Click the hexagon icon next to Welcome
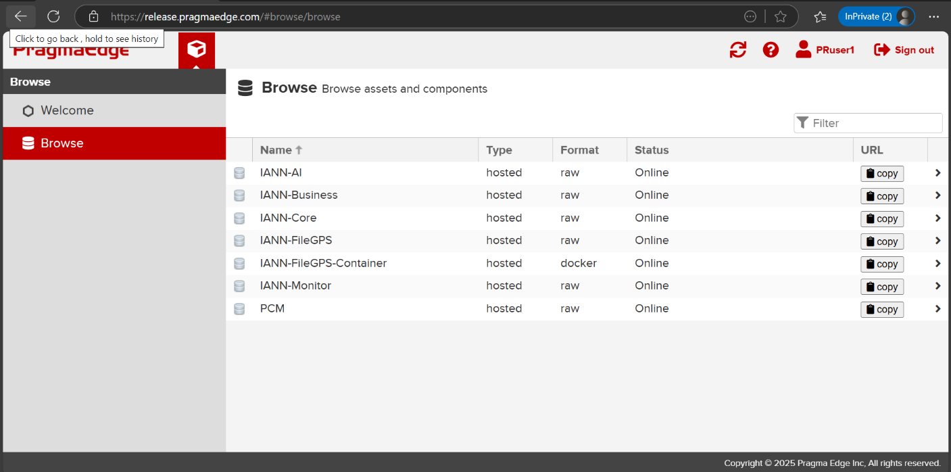951x472 pixels. [28, 110]
